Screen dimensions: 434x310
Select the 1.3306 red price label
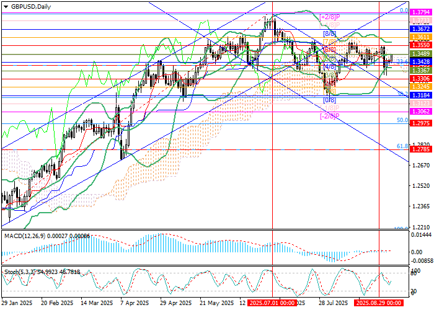[x=421, y=79]
